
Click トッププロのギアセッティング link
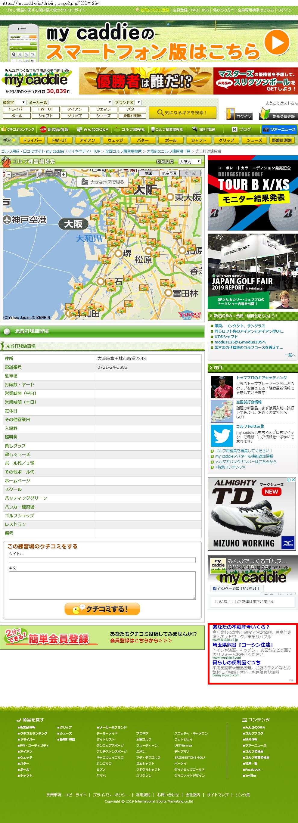pos(261,377)
